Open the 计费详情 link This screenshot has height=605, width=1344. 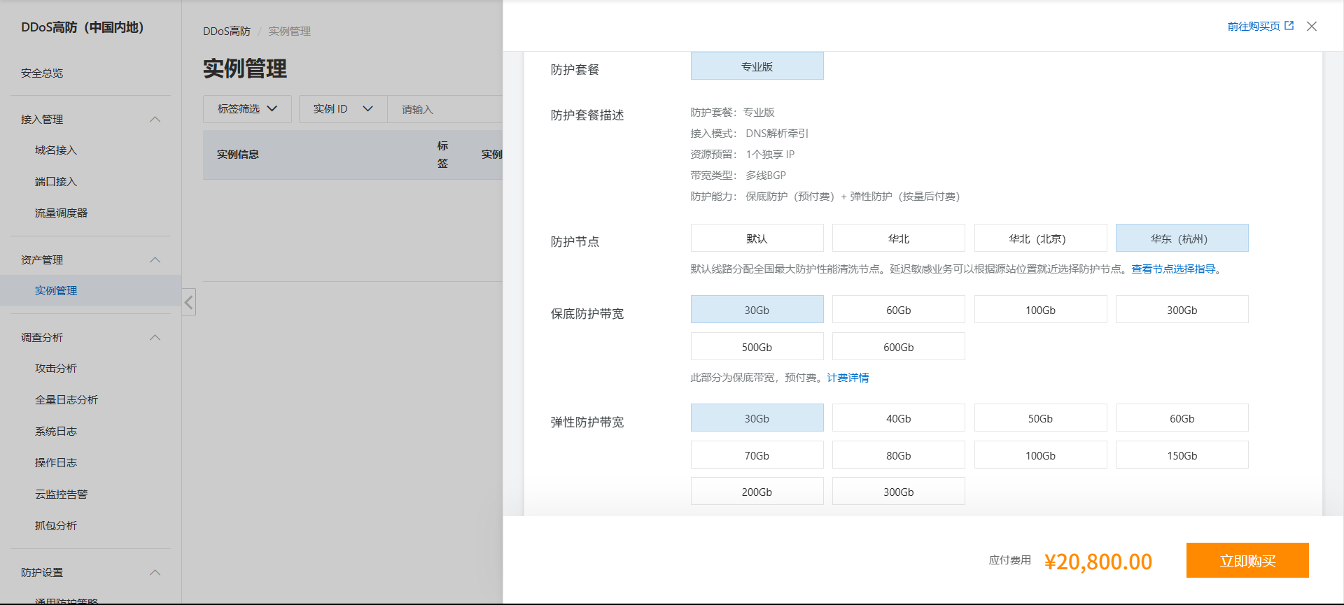(848, 378)
